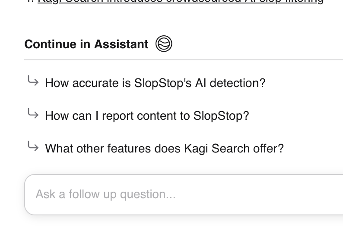Open the numbered source link at the top

coord(181,1)
